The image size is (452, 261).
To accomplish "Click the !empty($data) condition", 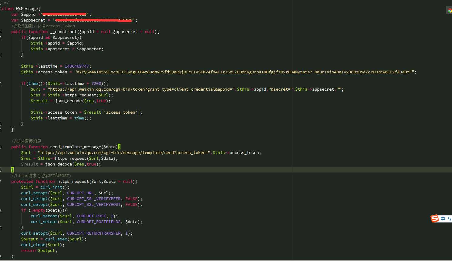I will tap(46, 210).
